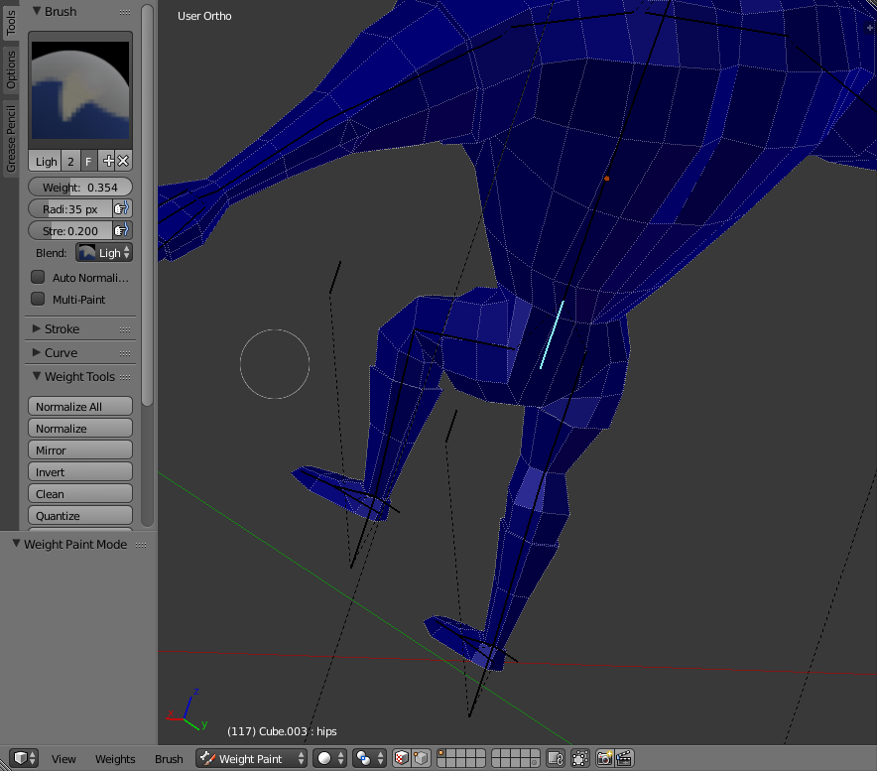This screenshot has height=771, width=877.
Task: Expand the Curve panel
Action: pos(37,352)
